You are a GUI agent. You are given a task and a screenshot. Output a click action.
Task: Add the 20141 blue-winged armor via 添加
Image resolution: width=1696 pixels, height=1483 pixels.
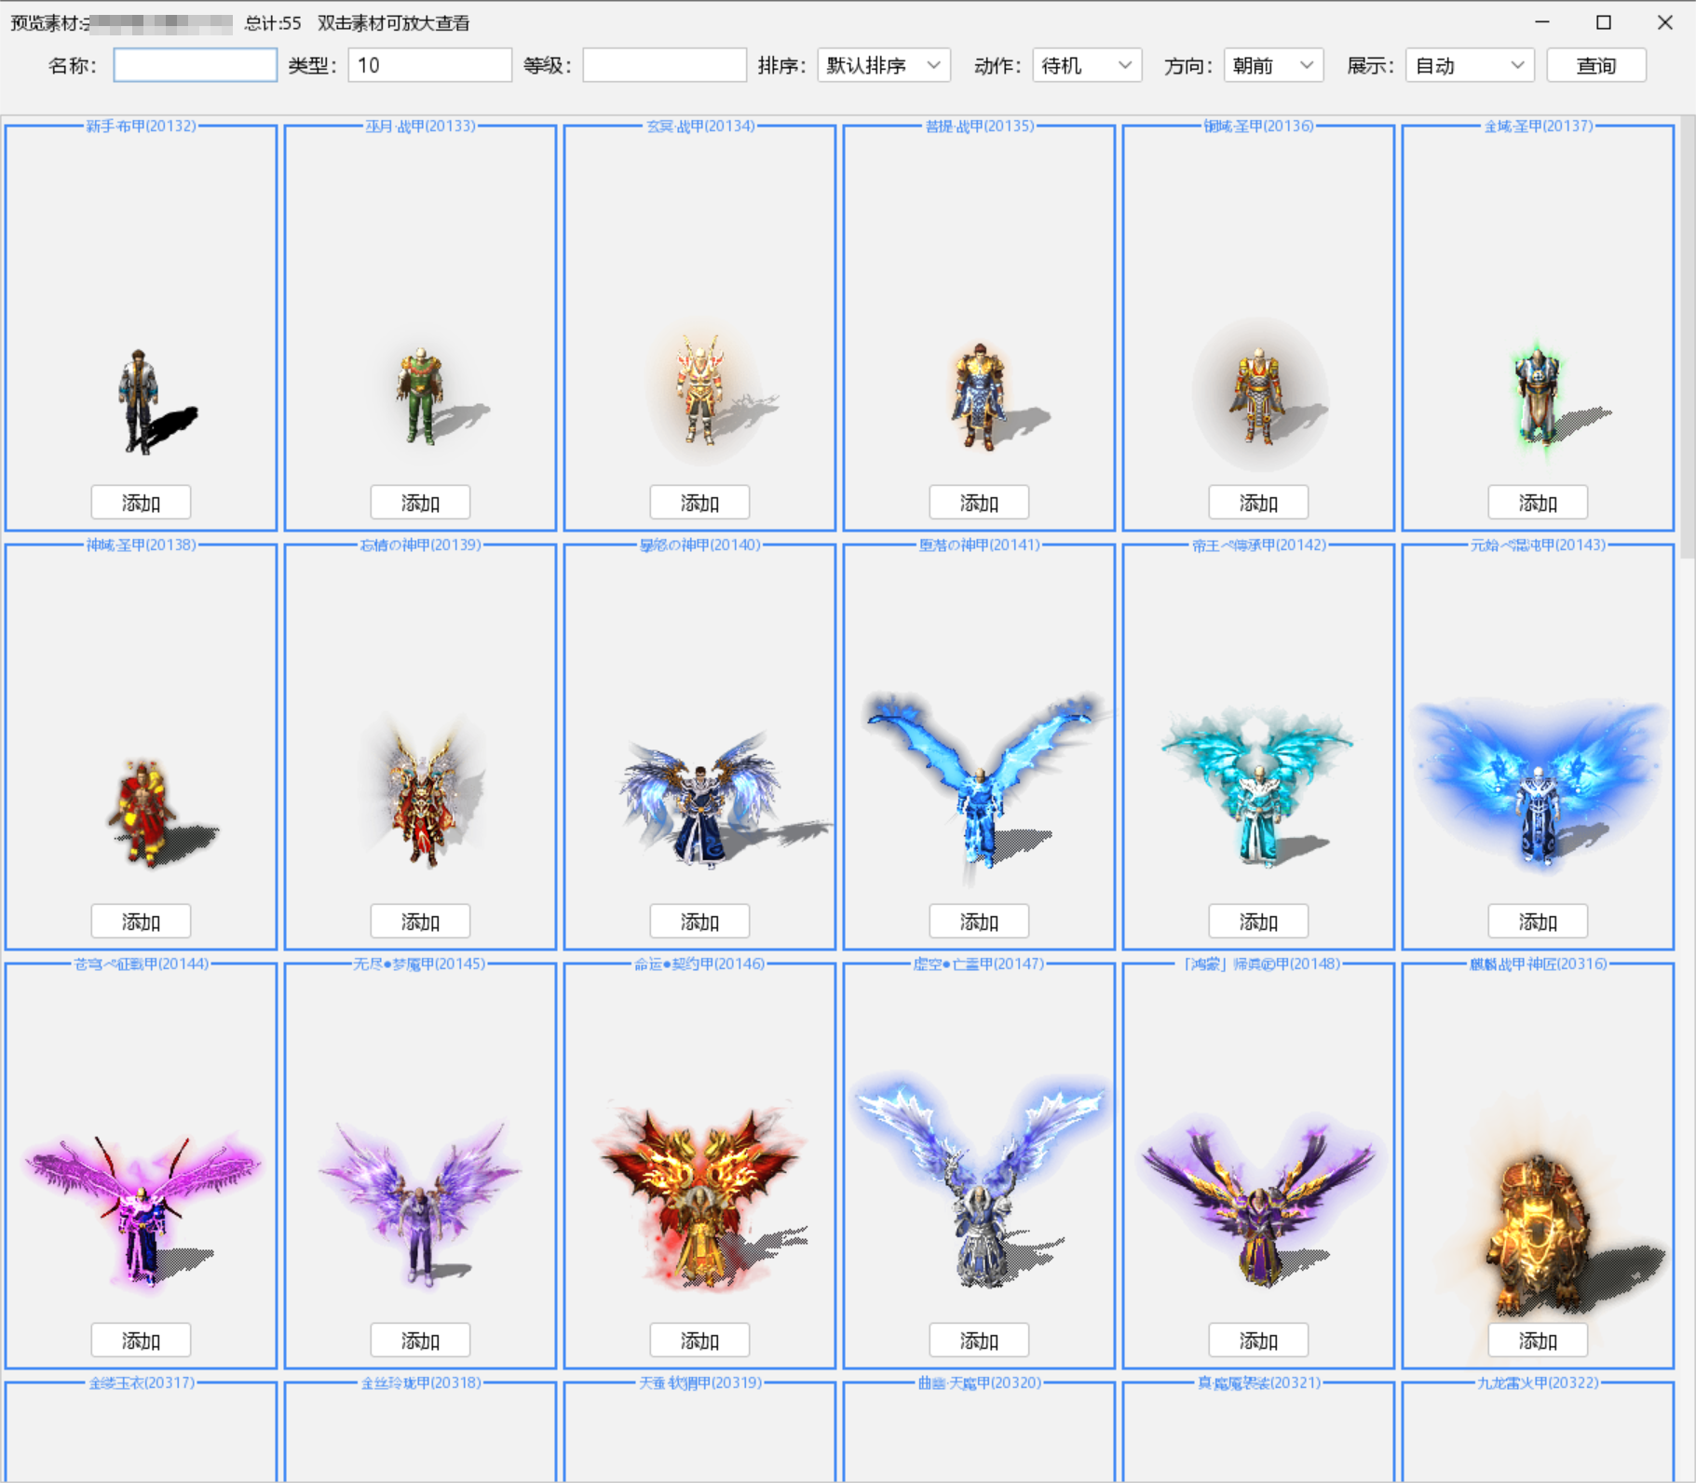[979, 922]
